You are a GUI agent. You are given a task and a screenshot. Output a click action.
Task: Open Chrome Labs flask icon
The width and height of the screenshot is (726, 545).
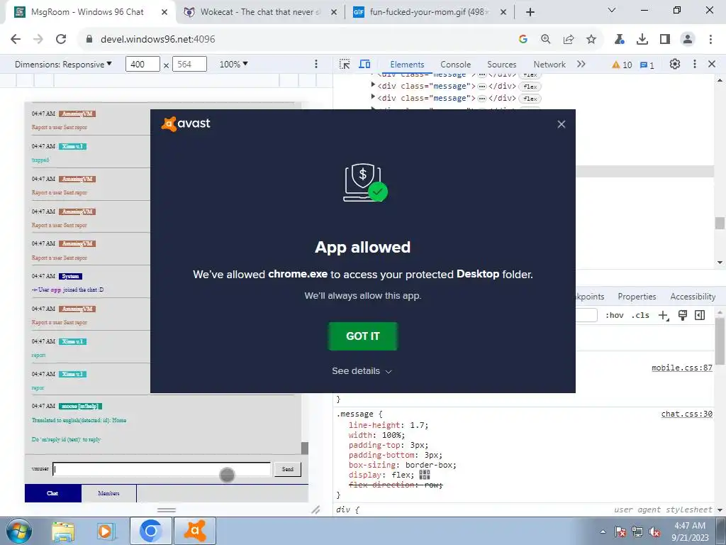620,40
